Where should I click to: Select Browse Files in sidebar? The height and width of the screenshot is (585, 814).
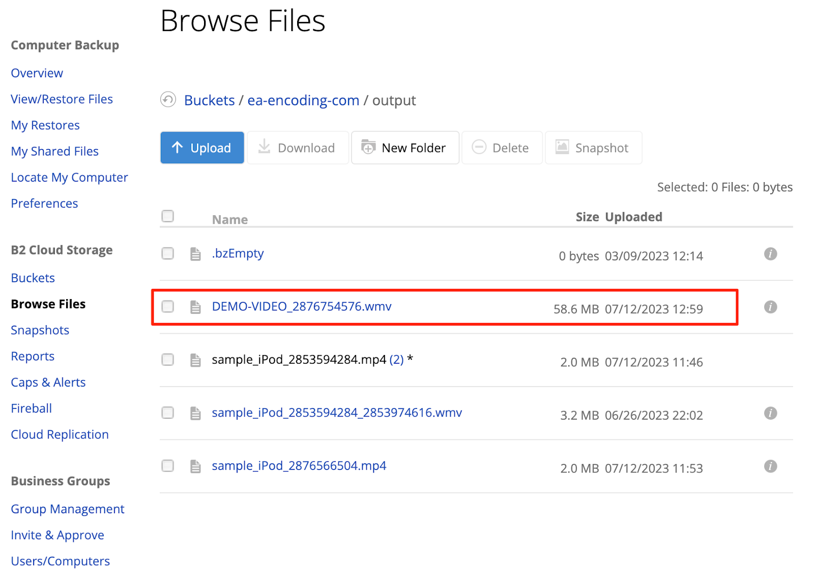point(48,304)
